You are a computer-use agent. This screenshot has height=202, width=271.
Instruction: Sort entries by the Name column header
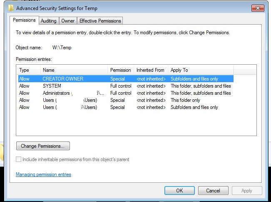[x=74, y=70]
